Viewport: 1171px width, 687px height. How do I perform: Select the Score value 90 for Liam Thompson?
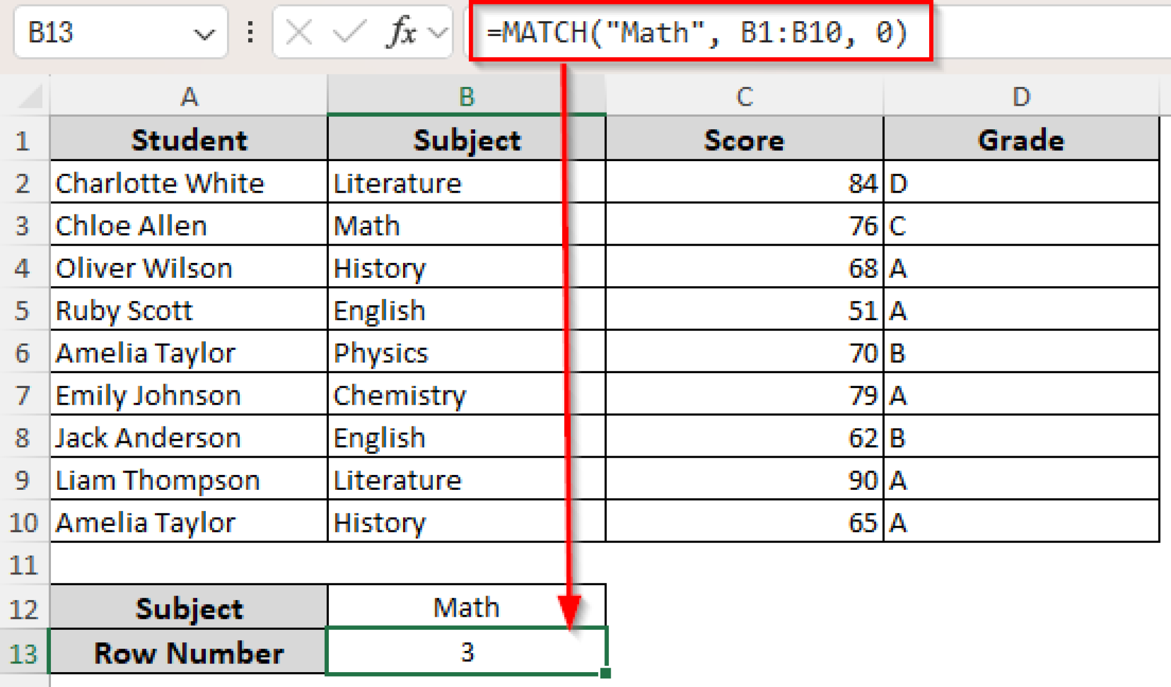point(743,480)
